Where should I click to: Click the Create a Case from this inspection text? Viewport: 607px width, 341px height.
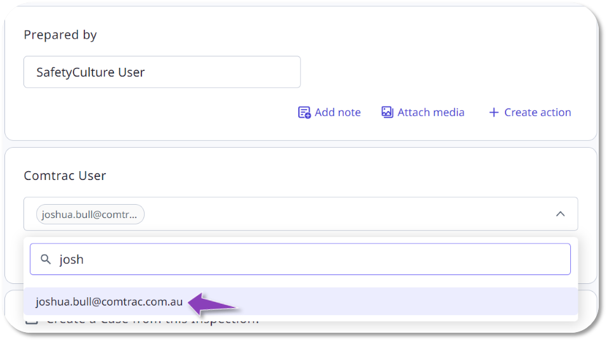(152, 321)
